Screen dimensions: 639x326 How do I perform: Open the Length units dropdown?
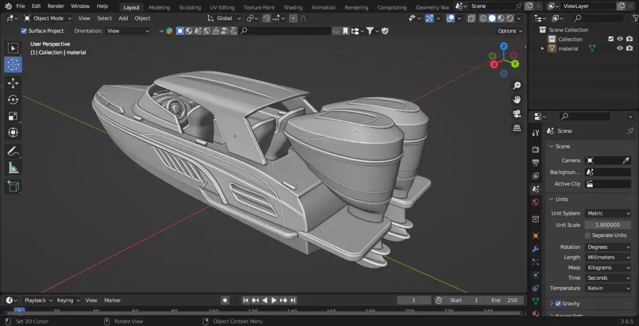pos(608,257)
